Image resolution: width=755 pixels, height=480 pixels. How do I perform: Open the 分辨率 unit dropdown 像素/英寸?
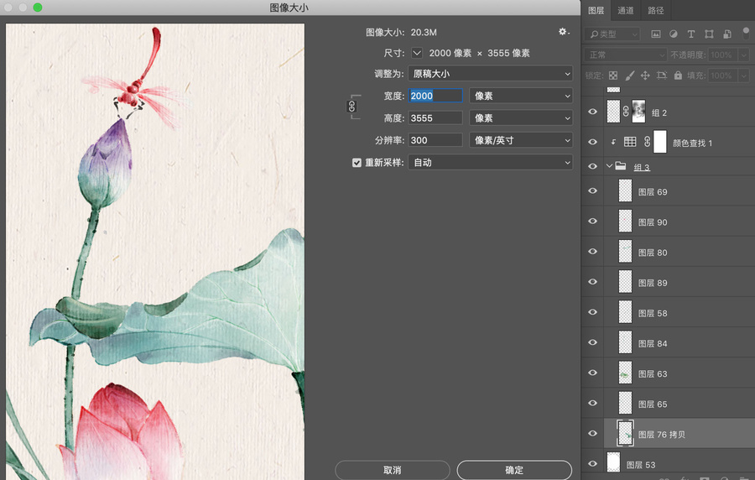[521, 140]
